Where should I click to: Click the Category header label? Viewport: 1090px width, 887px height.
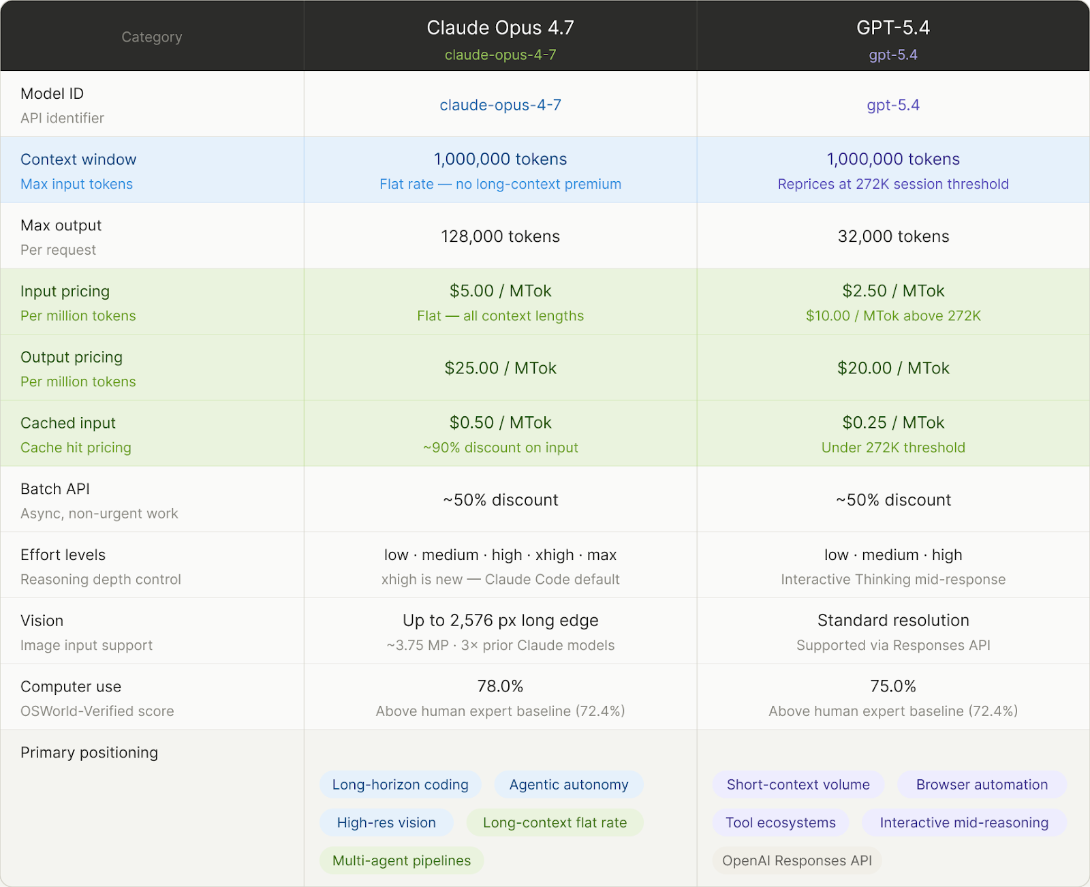152,37
